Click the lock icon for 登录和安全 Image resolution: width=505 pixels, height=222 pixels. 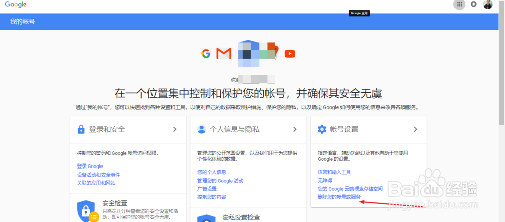(81, 129)
